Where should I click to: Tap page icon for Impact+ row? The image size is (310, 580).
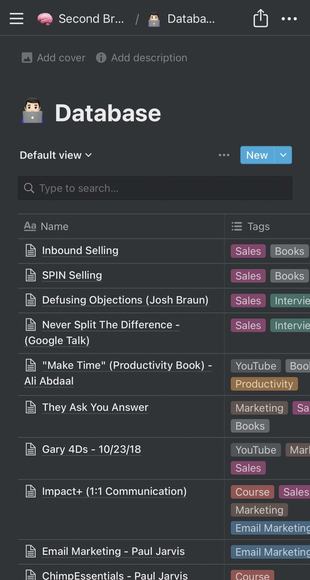point(31,491)
